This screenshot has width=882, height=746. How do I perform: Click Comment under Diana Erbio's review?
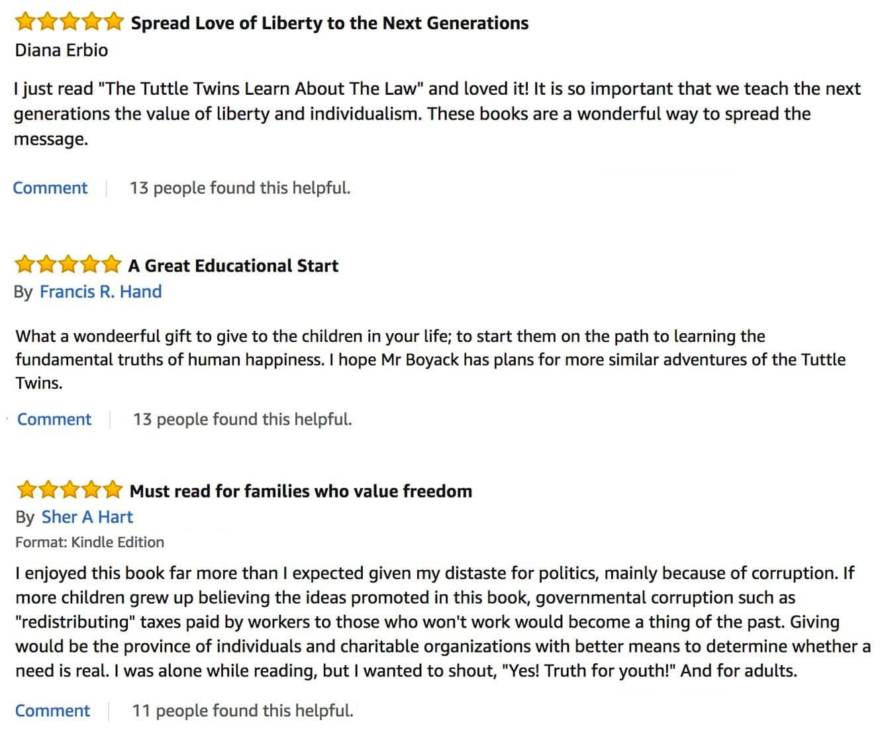pyautogui.click(x=50, y=188)
